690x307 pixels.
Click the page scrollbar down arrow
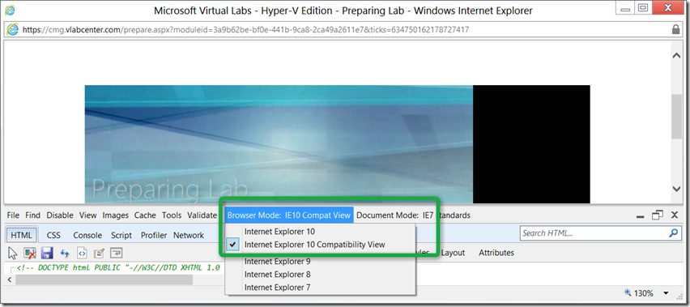(676, 188)
